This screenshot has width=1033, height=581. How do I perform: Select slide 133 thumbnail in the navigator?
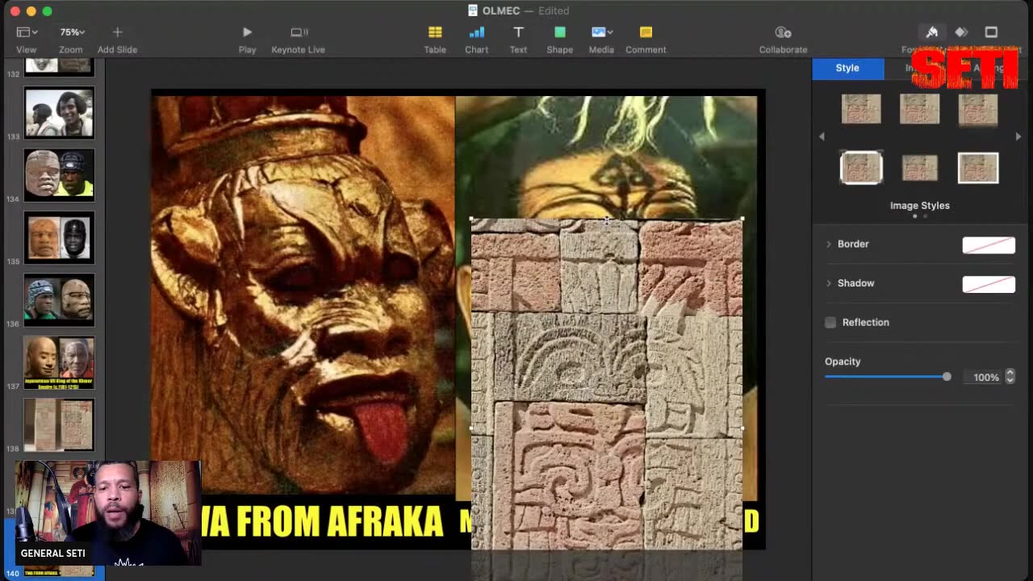(59, 113)
